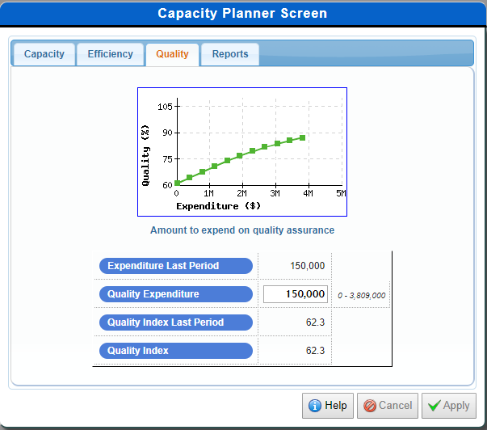
Task: Click the blue info icon on Help
Action: pos(314,406)
